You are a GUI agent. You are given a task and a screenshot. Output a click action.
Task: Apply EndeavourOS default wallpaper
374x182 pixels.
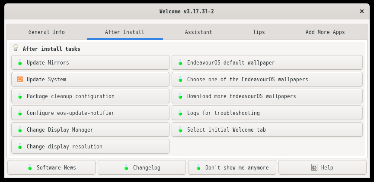click(x=267, y=62)
